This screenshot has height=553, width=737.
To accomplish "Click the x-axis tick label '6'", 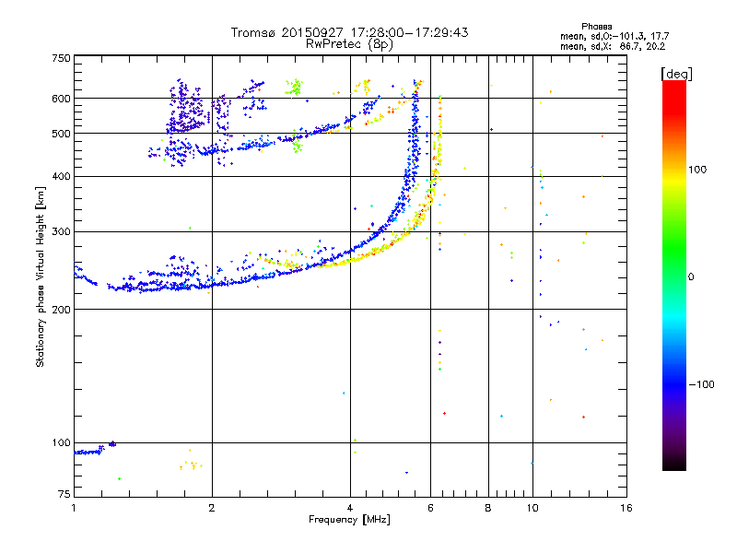I will [430, 508].
